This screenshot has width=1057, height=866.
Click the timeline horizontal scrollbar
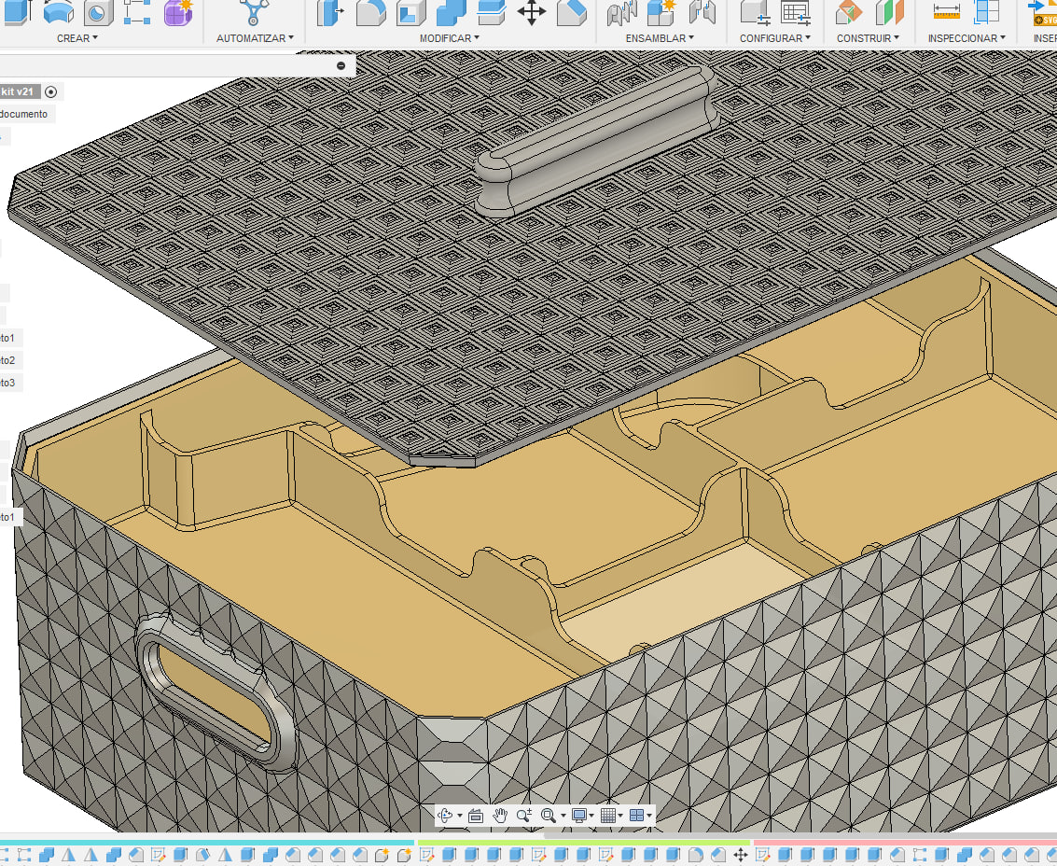(x=800, y=835)
